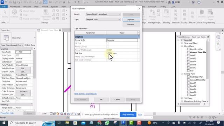Image resolution: width=224 pixels, height=126 pixels.
Task: Open the Materials tool in the ribbon
Action: [14, 14]
